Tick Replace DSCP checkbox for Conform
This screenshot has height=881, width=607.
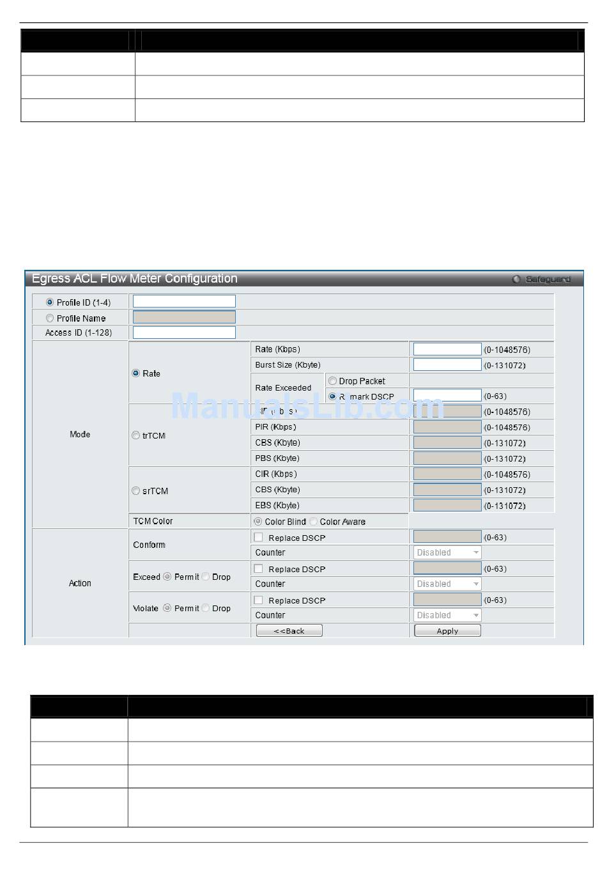(x=259, y=538)
